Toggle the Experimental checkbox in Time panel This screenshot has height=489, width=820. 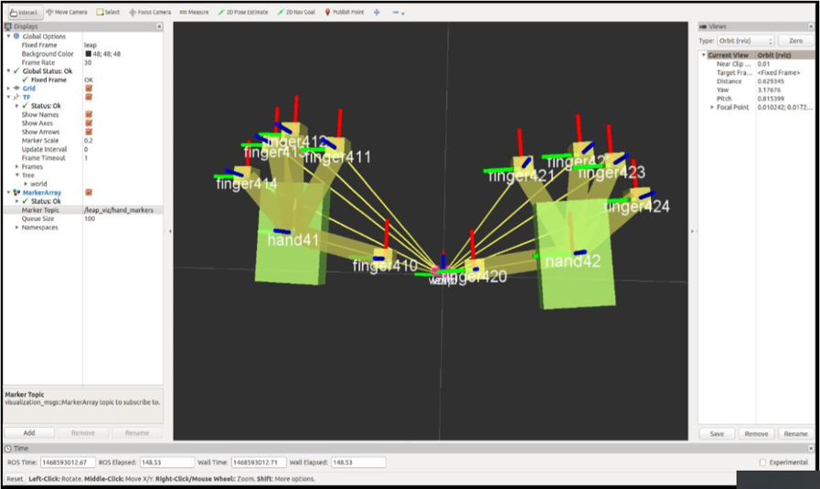(x=763, y=462)
